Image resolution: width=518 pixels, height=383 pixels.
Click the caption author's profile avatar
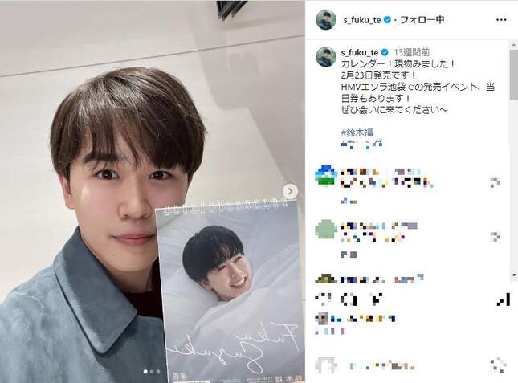pyautogui.click(x=326, y=56)
